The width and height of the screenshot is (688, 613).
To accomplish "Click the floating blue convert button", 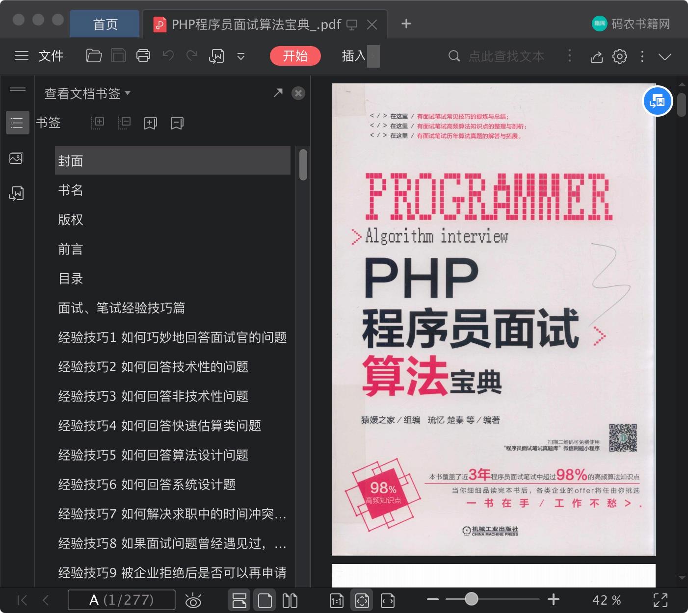I will coord(658,102).
